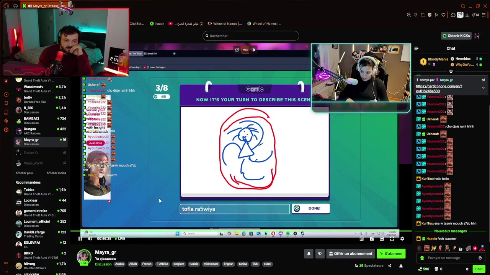Open browser zoom-out magnifier icon
Image resolution: width=490 pixels, height=275 pixels.
(x=409, y=15)
